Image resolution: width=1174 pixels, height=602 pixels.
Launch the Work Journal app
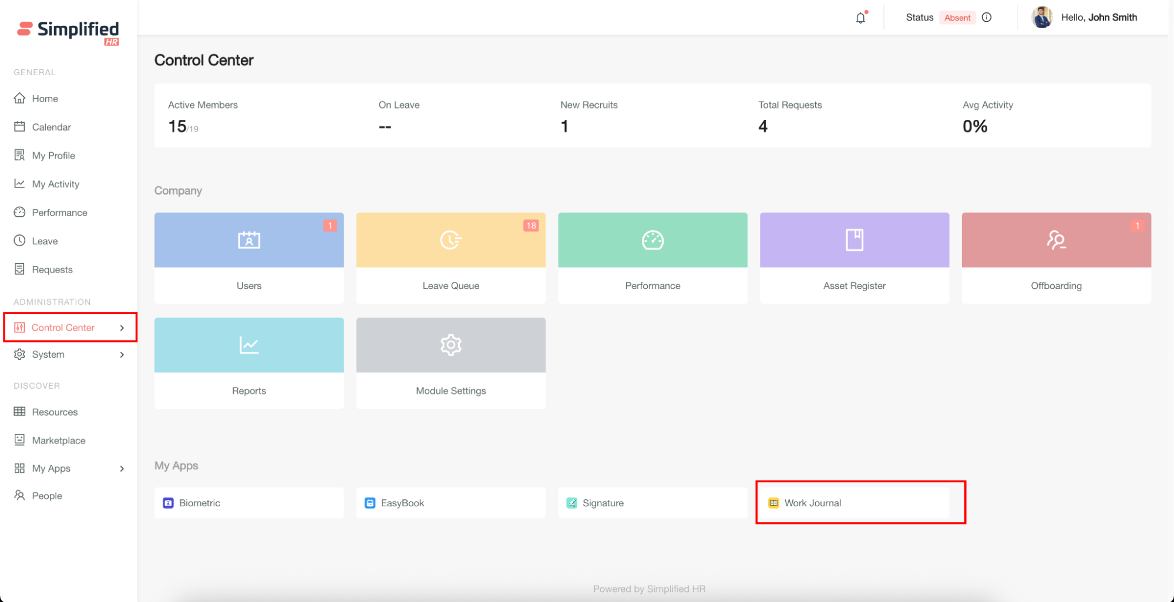tap(812, 503)
